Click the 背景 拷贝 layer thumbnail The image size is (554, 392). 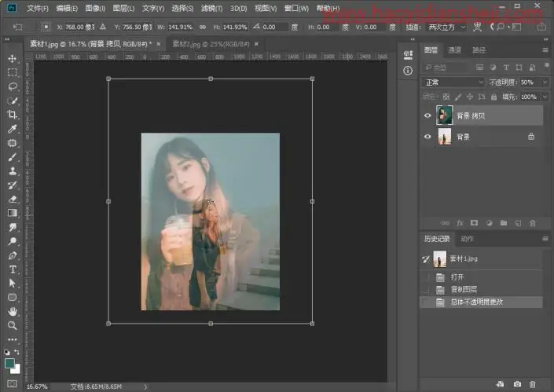point(444,115)
